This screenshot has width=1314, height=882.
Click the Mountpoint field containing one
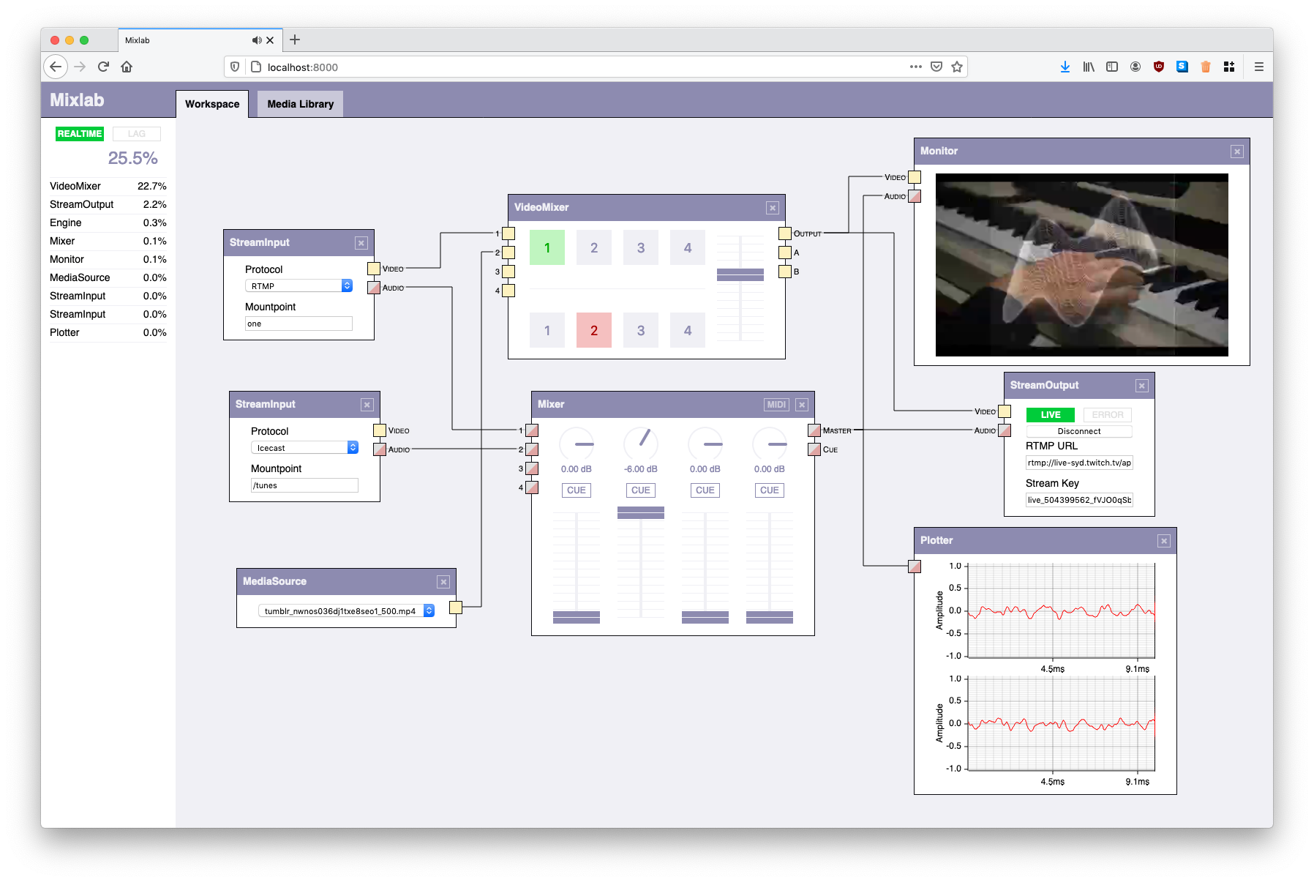click(x=299, y=324)
